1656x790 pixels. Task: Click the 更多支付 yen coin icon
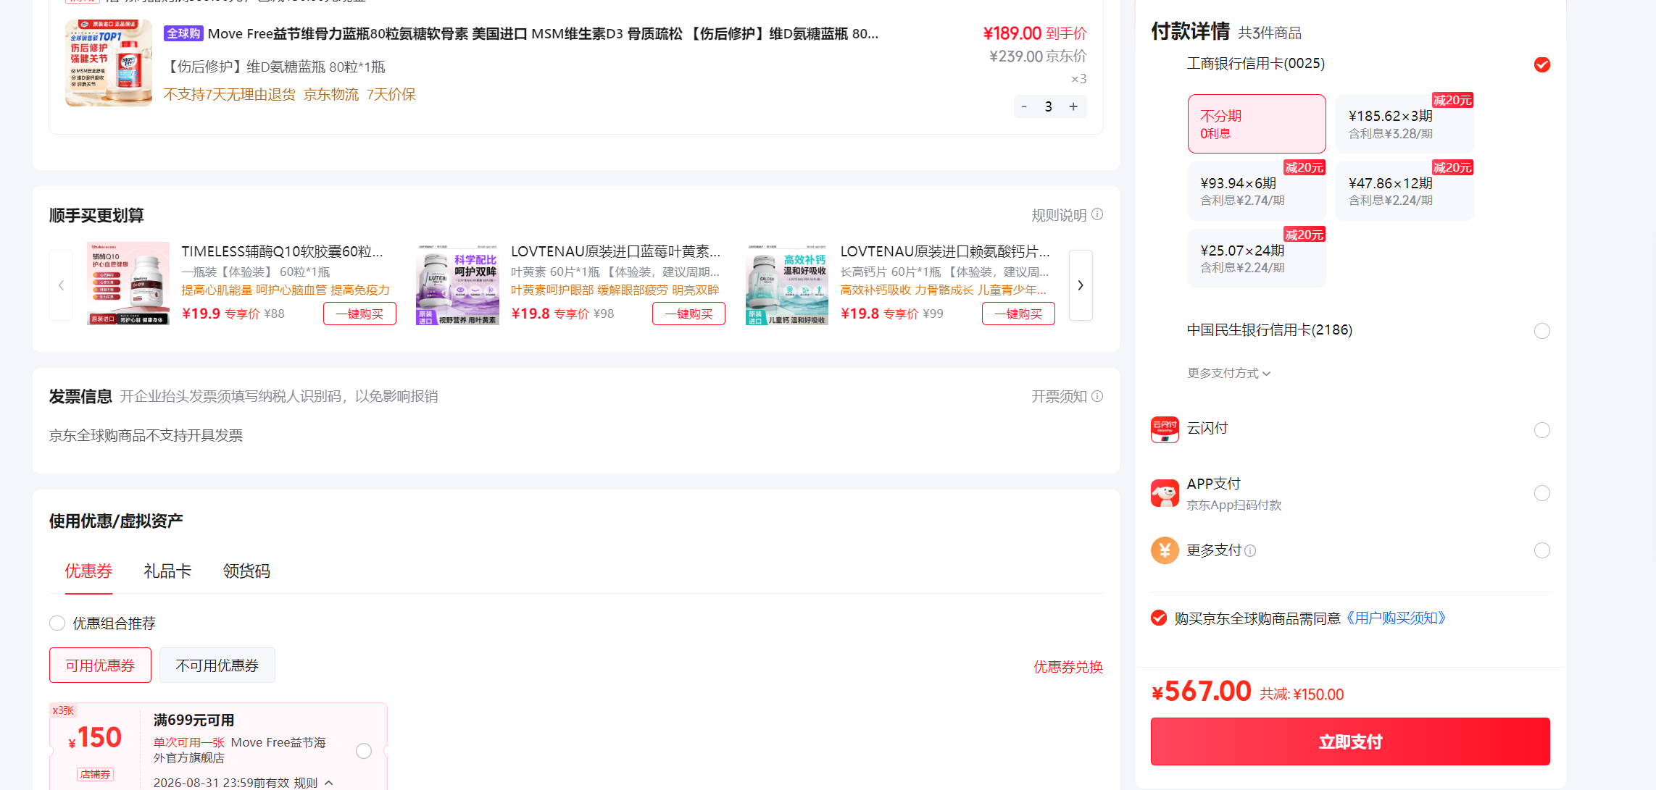coord(1165,550)
